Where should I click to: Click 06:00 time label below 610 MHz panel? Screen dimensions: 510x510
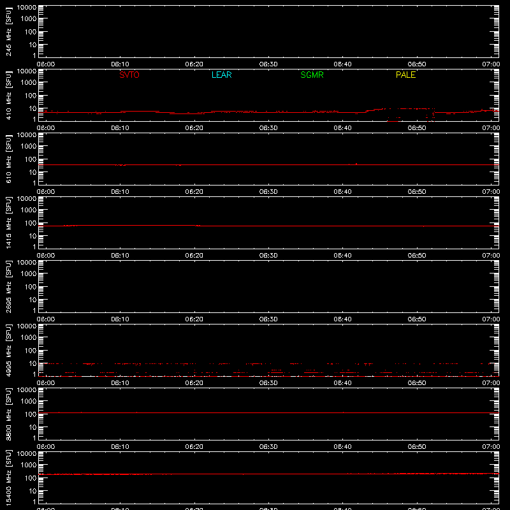[46, 192]
